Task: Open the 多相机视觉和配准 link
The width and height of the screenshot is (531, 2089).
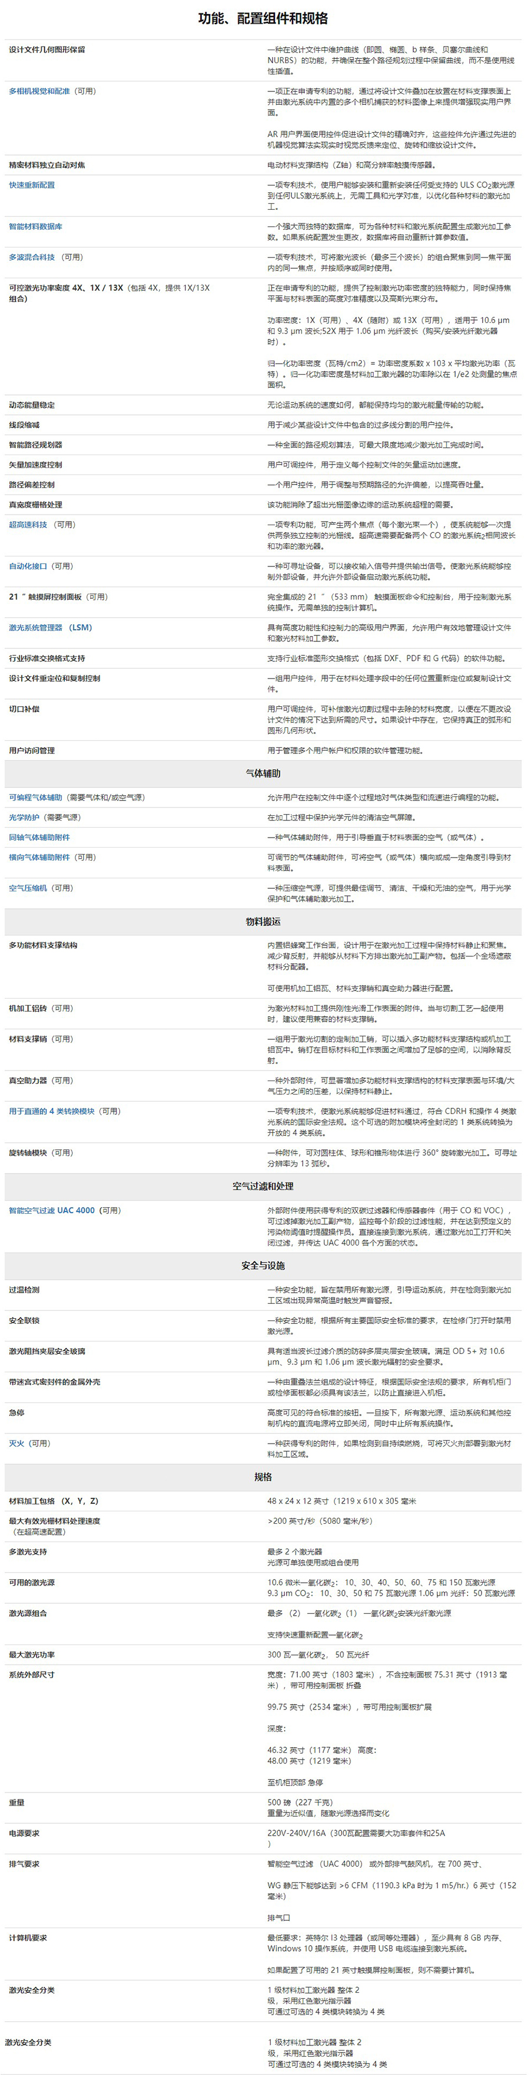Action: pyautogui.click(x=39, y=91)
